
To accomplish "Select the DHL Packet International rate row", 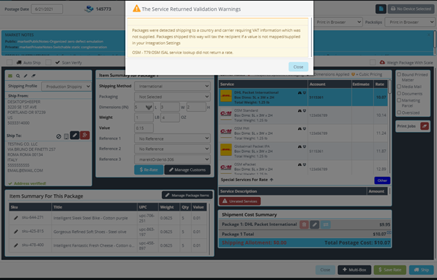I will pos(303,97).
